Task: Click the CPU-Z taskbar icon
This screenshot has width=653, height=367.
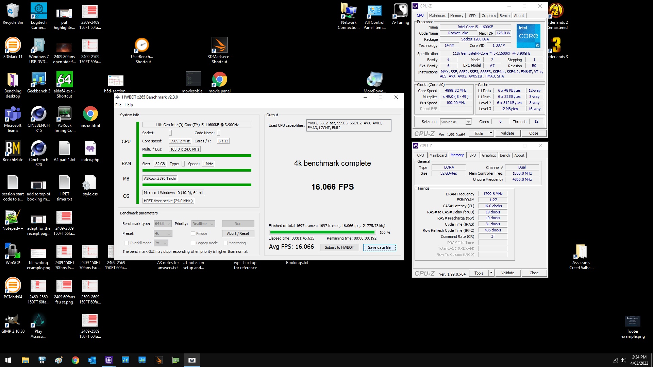Action: coord(109,360)
